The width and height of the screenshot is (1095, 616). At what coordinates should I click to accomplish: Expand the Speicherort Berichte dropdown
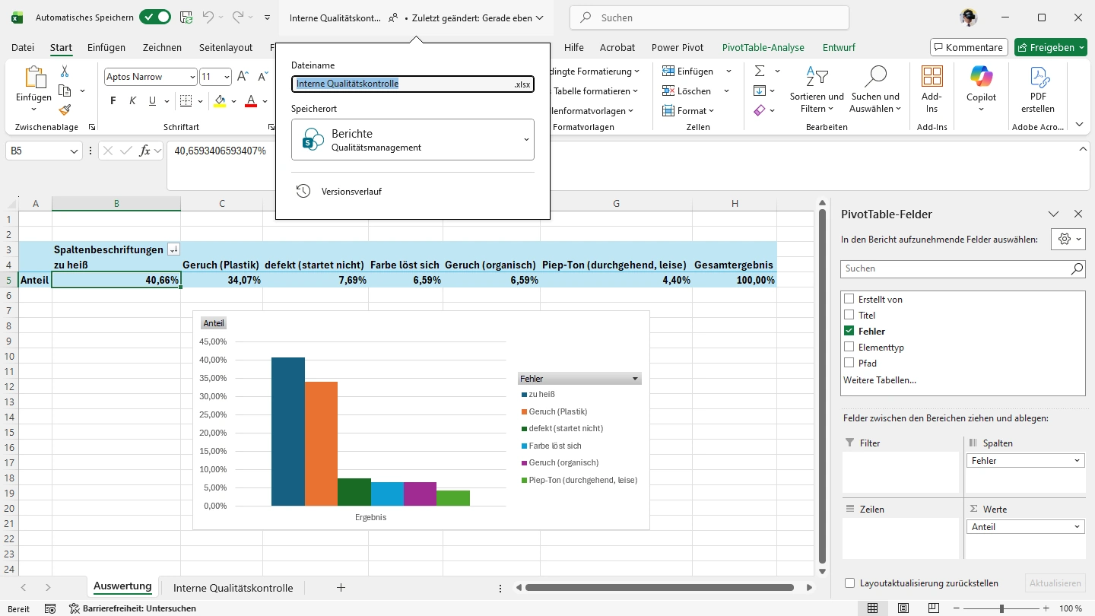click(525, 140)
